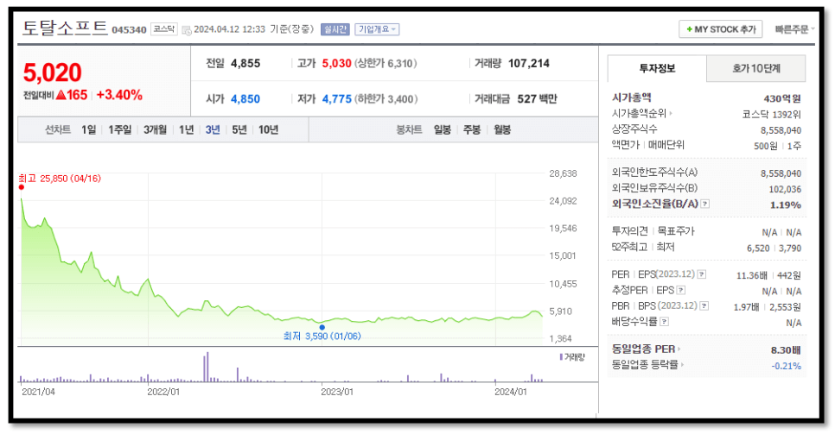Select the 1일 line chart period
The height and width of the screenshot is (434, 835).
click(x=88, y=129)
